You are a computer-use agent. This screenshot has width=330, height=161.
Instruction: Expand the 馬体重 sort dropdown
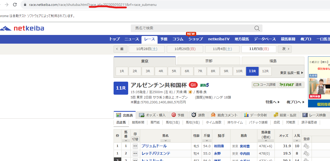pyautogui.click(x=266, y=141)
